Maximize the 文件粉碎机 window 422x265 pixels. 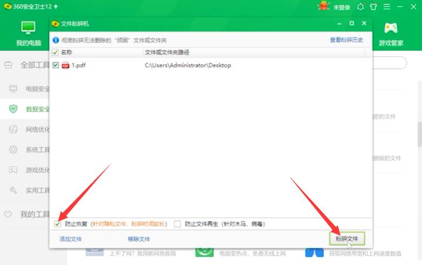click(x=352, y=23)
